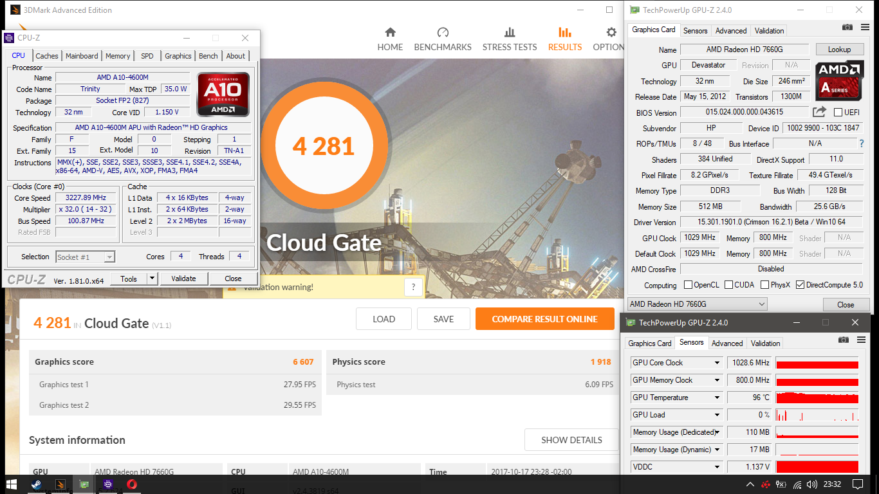This screenshot has height=494, width=879.
Task: Switch to the Caches tab in CPU-Z
Action: click(x=47, y=56)
